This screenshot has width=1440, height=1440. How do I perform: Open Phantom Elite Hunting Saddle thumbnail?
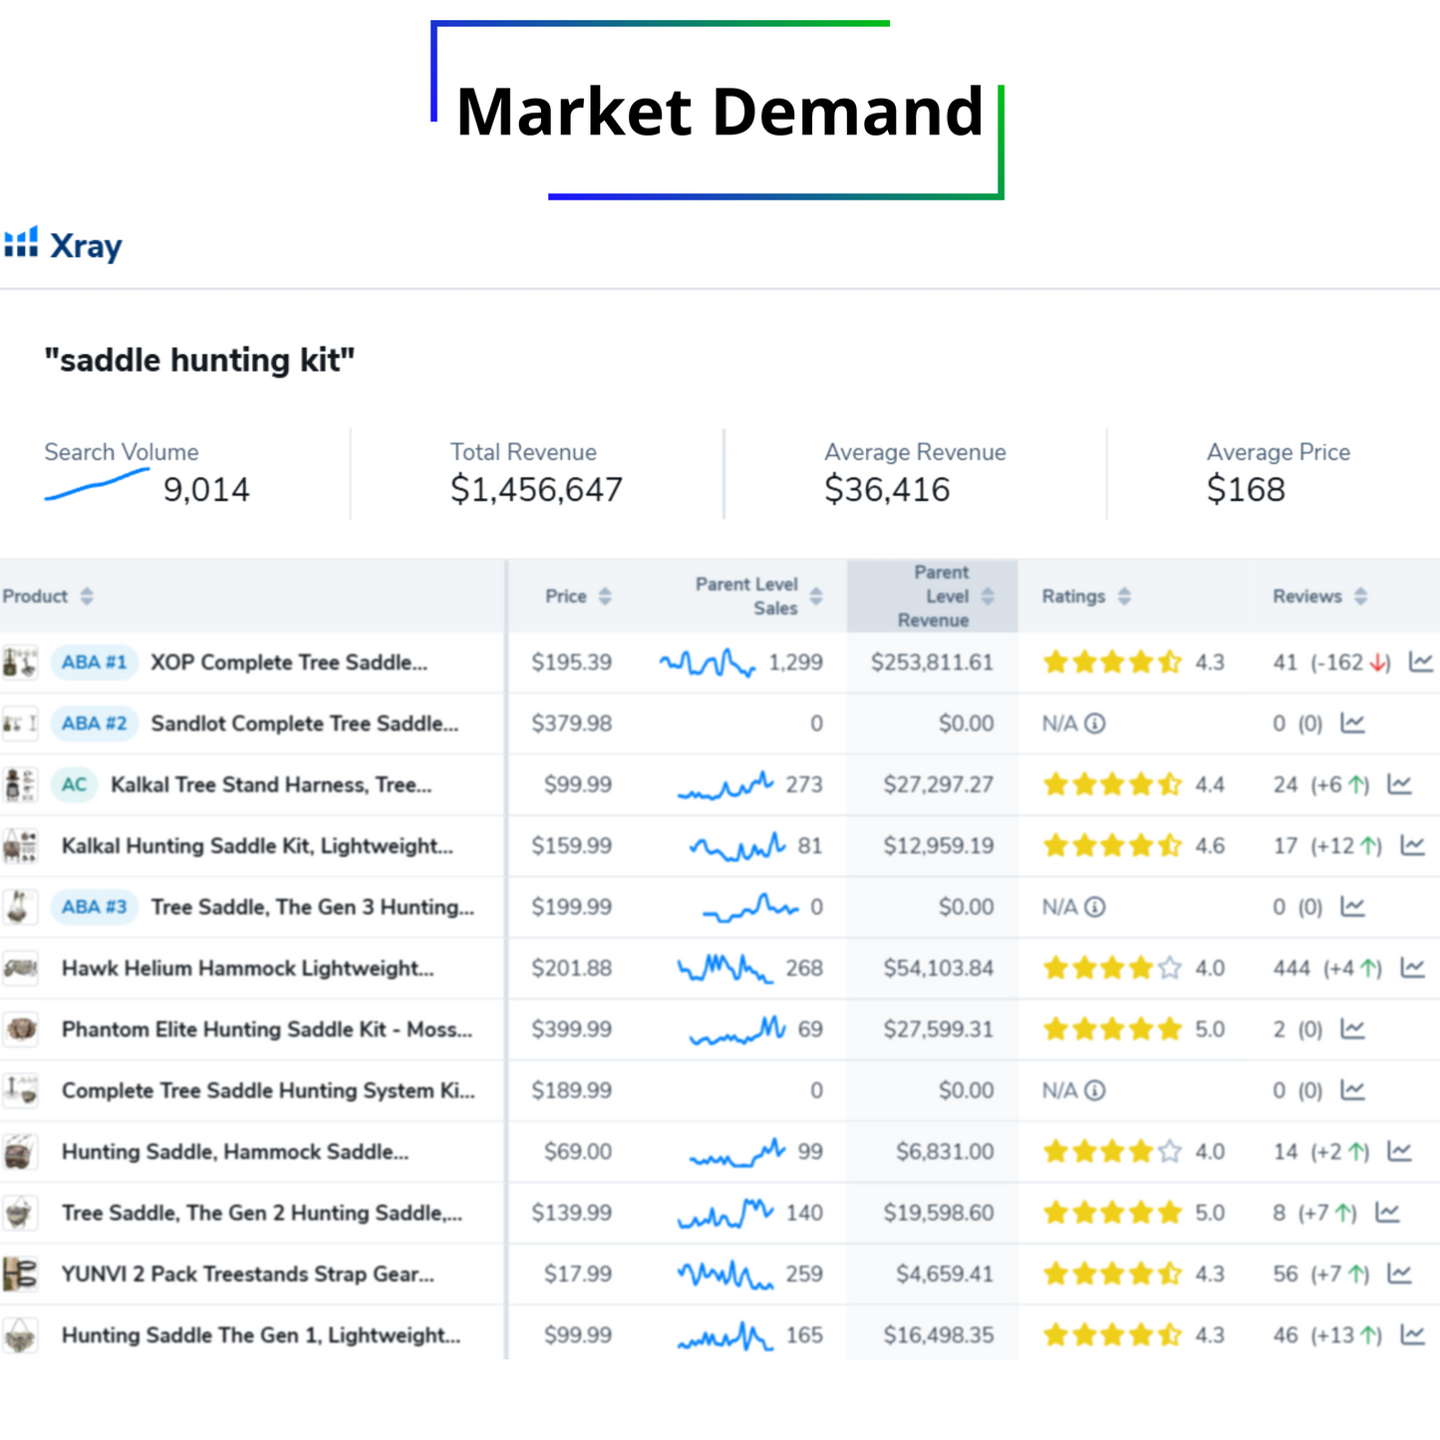[x=20, y=1029]
